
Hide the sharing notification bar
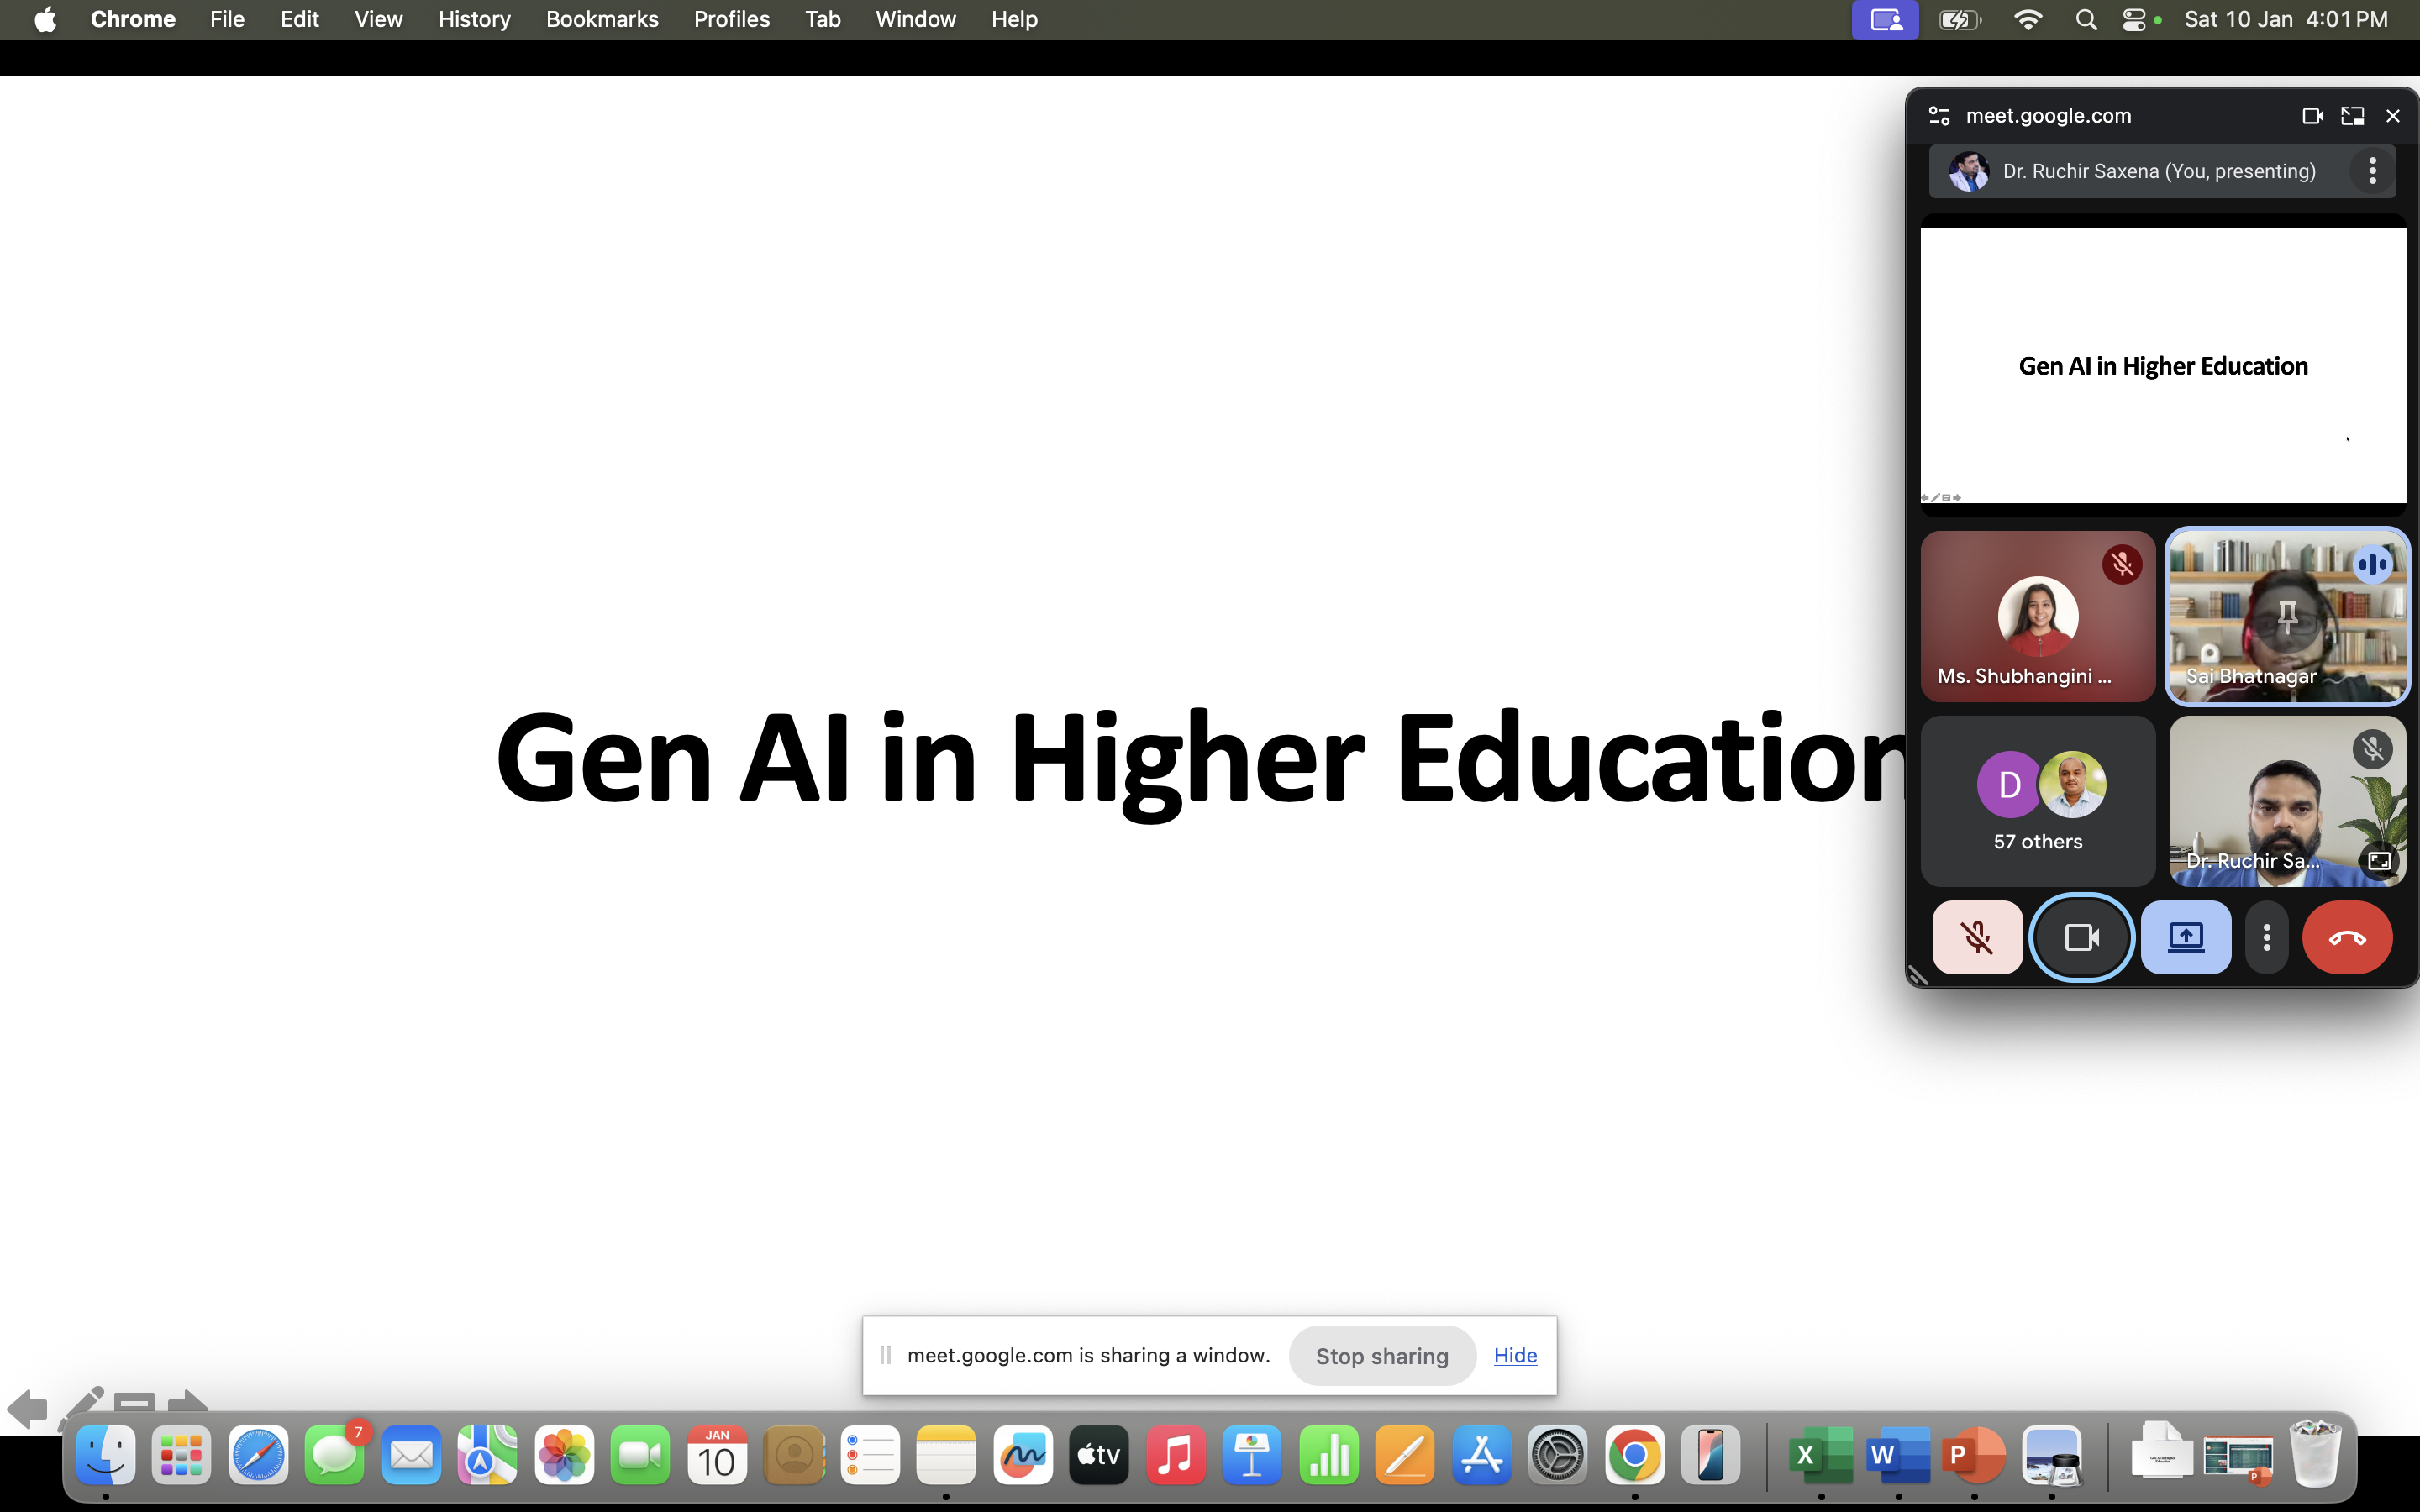point(1514,1355)
